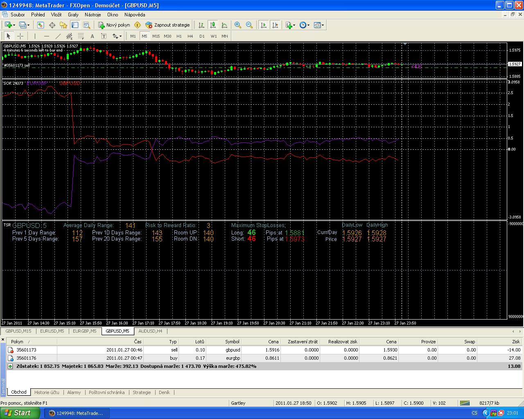Screen dimensions: 524x419
Task: Switch to W1 timeframe
Action: tap(213, 36)
